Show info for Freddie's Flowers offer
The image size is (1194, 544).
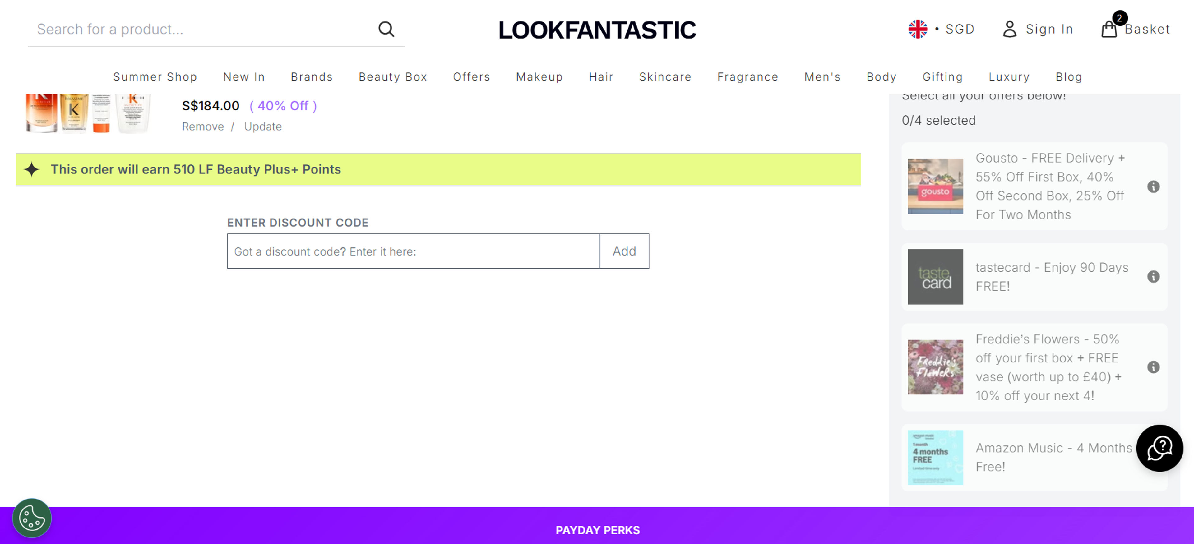[x=1153, y=367]
